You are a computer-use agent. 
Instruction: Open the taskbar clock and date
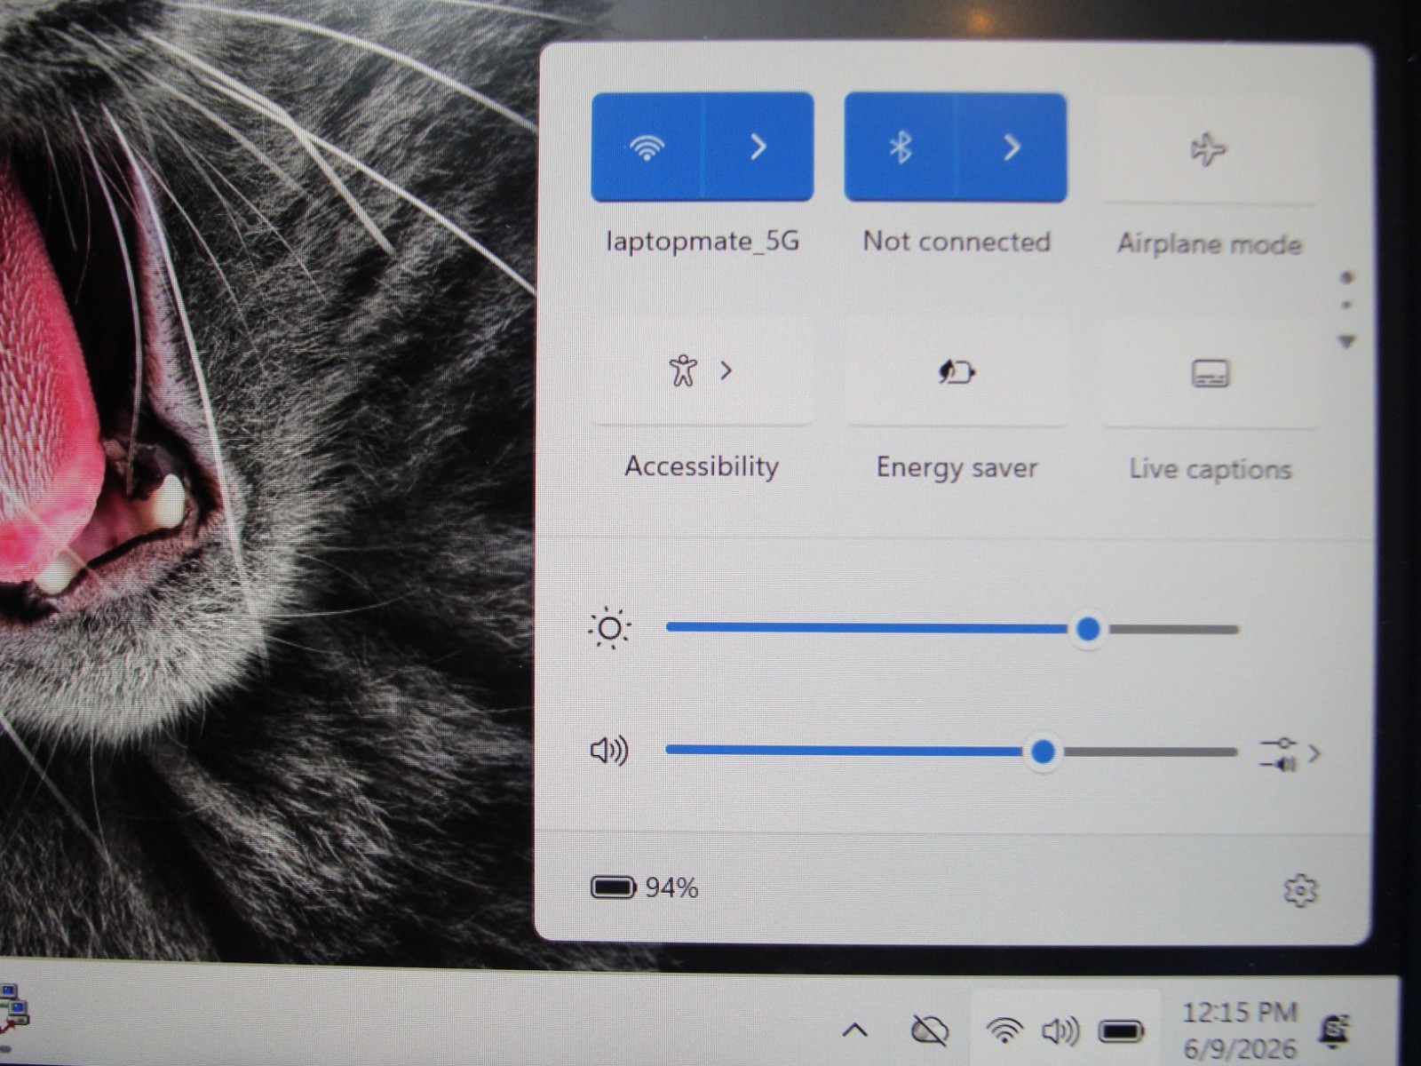pos(1240,1030)
